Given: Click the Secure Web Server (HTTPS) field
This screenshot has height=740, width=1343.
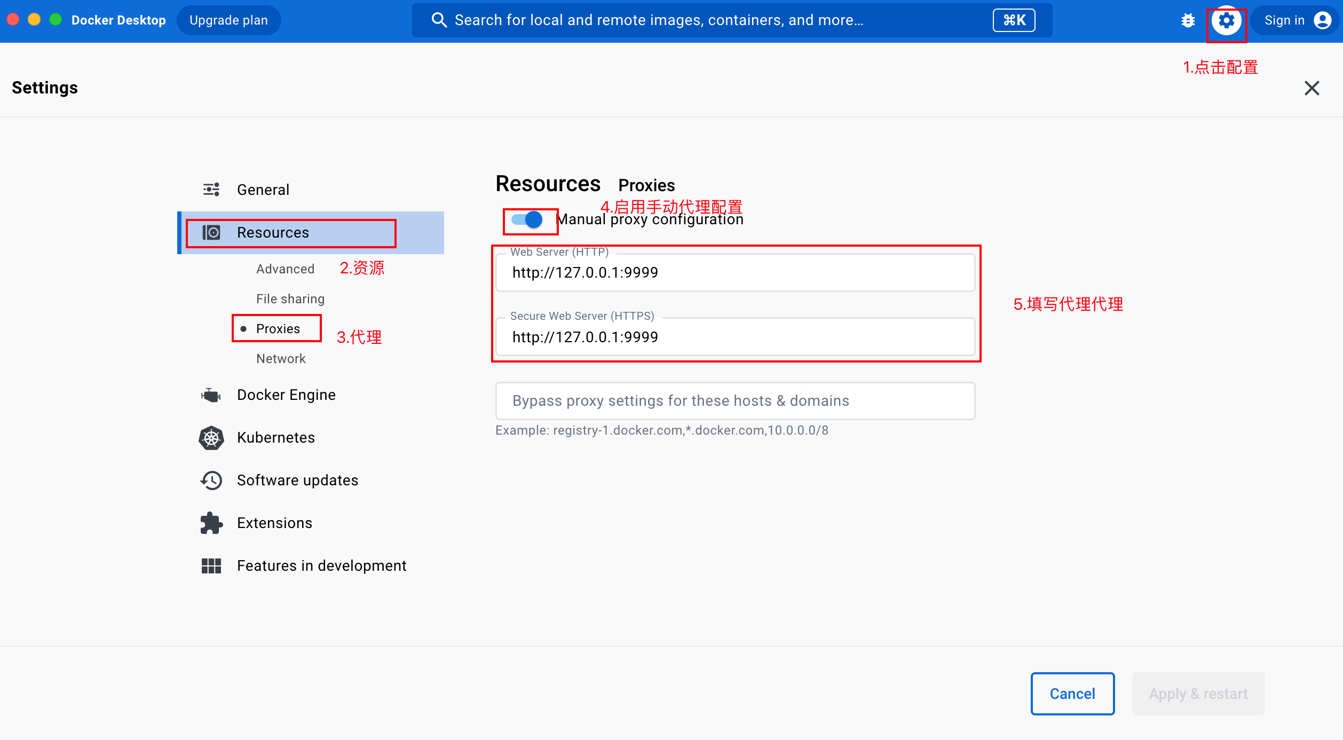Looking at the screenshot, I should [735, 337].
